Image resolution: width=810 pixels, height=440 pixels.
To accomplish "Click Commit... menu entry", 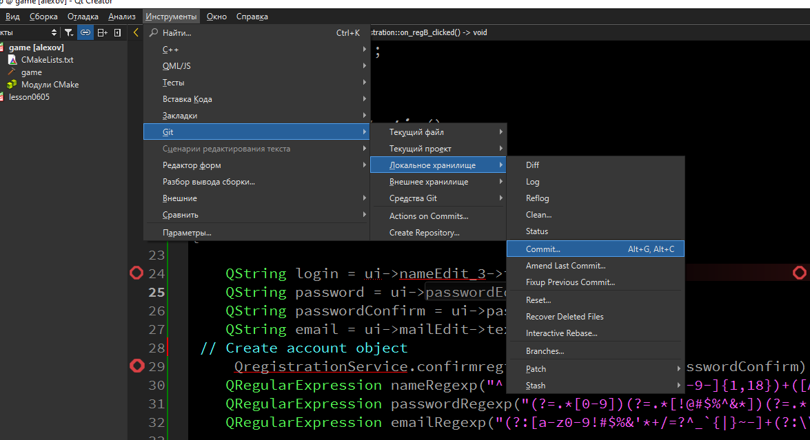I will click(x=596, y=249).
